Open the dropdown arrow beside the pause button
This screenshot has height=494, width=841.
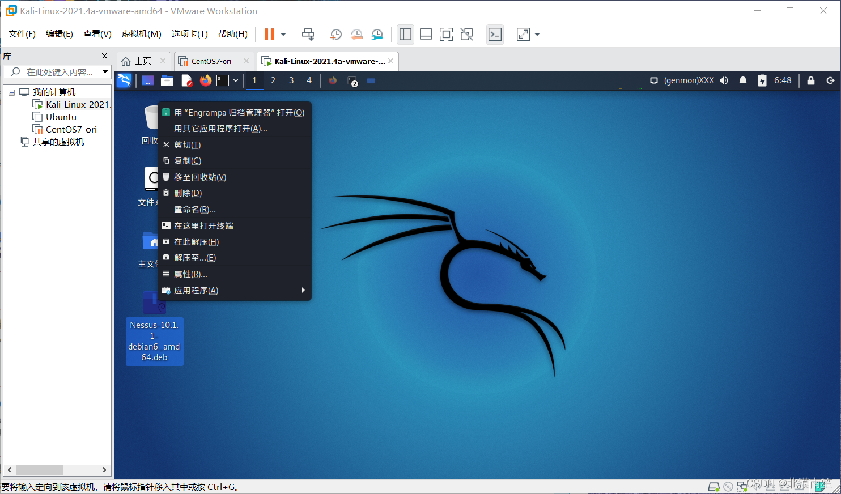[x=283, y=35]
